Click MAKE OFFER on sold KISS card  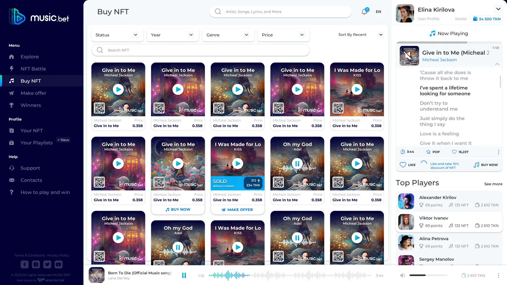pyautogui.click(x=237, y=210)
